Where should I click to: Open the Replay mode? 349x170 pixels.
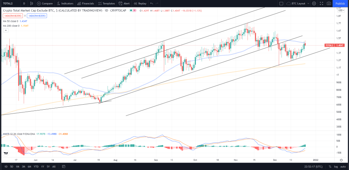click(x=140, y=4)
